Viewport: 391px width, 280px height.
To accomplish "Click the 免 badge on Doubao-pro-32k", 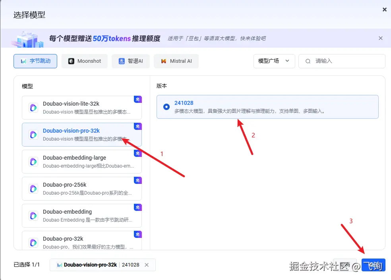I will point(137,234).
